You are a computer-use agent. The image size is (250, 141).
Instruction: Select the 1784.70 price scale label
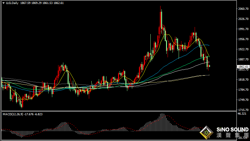coord(244,90)
